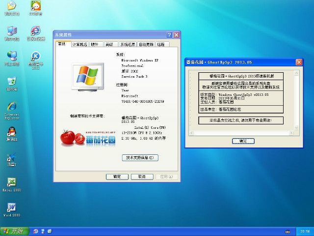Click the 'Microsoft Windows XP' text line
This screenshot has height=236, width=314.
140,60
